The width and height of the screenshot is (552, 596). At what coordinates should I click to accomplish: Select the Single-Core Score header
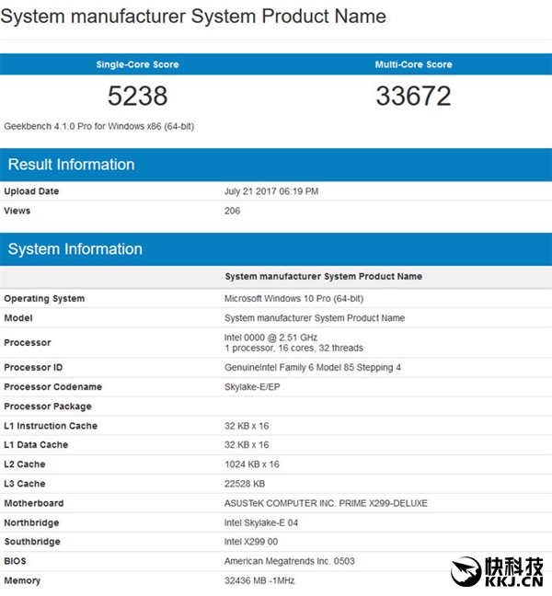(137, 64)
